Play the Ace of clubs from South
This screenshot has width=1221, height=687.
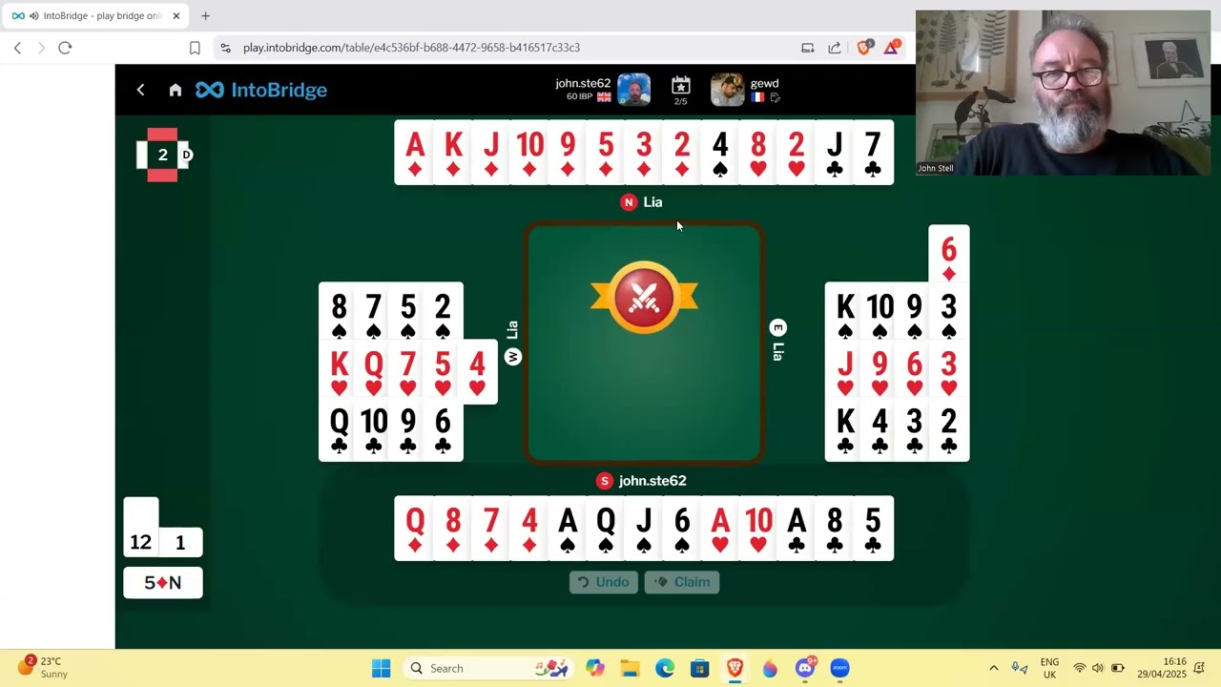pyautogui.click(x=797, y=529)
